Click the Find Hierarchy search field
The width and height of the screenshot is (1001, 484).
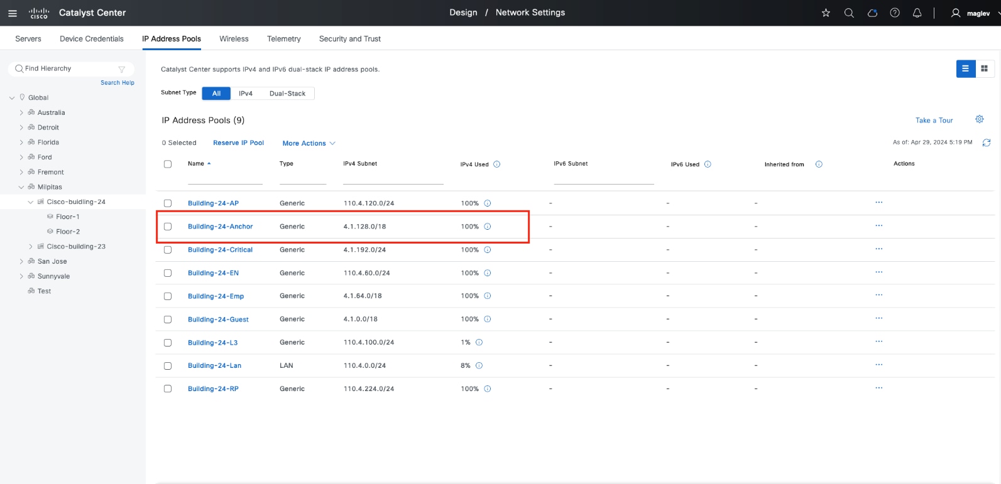click(69, 69)
